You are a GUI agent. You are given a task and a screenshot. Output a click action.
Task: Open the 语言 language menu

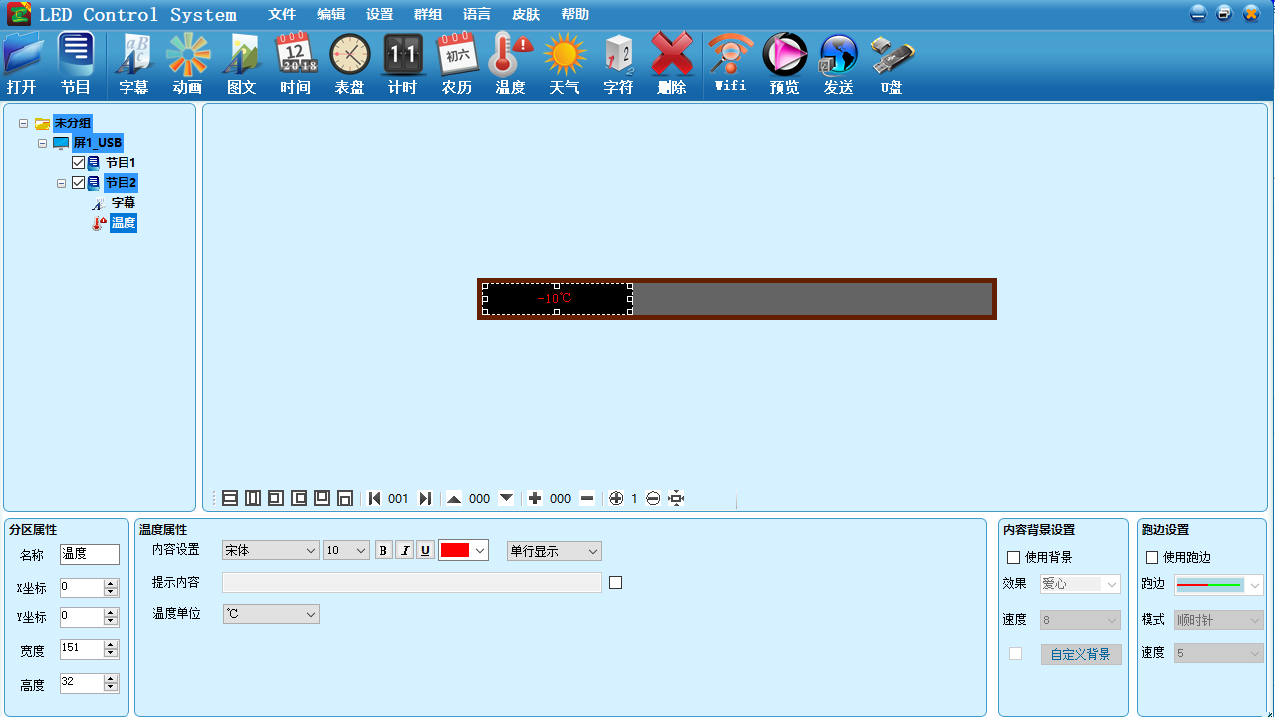pyautogui.click(x=476, y=14)
